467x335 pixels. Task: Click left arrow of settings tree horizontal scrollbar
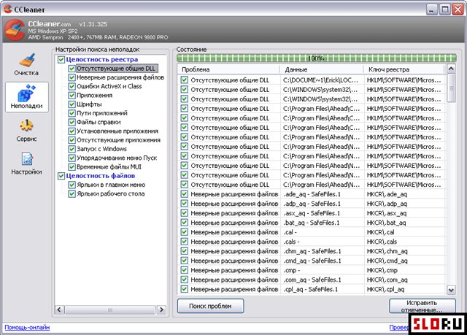[59, 309]
